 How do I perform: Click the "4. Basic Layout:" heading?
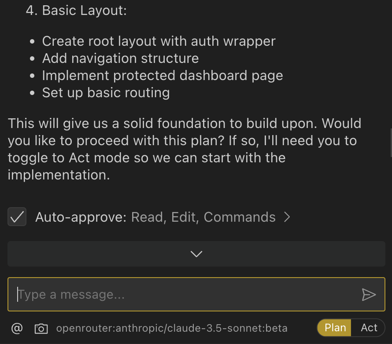click(76, 11)
